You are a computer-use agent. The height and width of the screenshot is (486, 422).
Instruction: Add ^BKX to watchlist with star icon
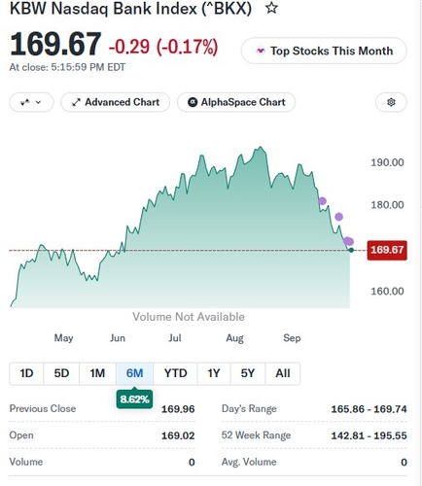(271, 8)
